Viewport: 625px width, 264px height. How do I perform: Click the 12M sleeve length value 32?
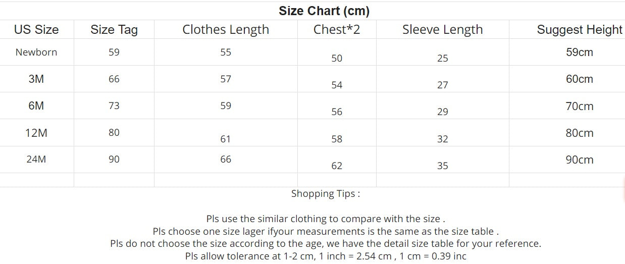coord(442,139)
